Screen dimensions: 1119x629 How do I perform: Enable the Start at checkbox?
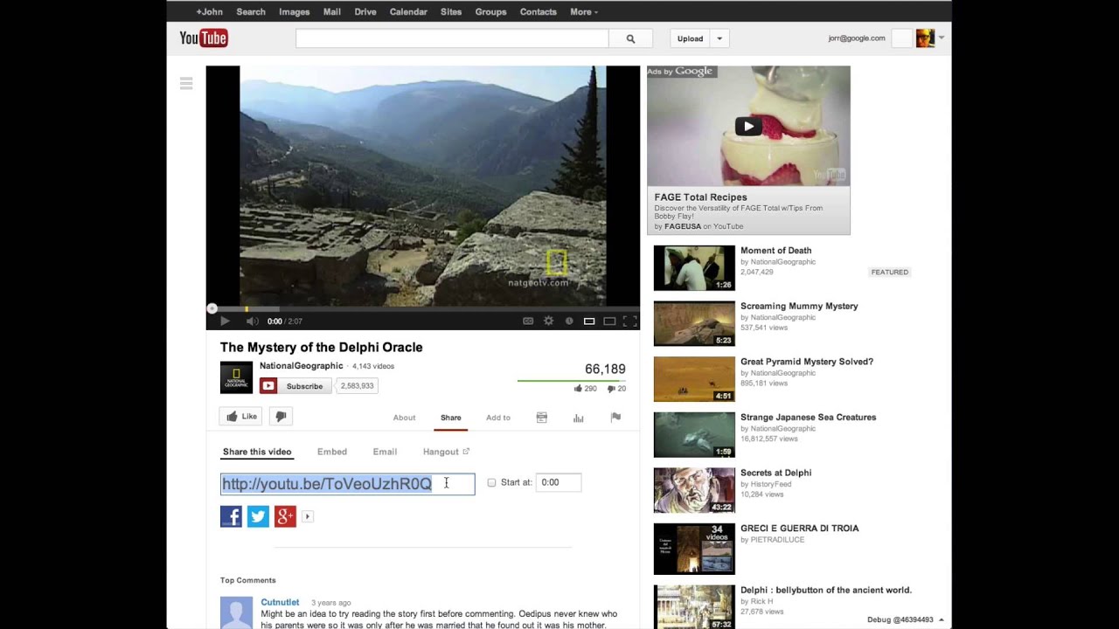pos(491,482)
